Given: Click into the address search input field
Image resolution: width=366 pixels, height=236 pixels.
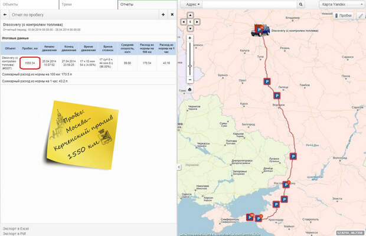Looking at the screenshot, I should tap(250, 5).
